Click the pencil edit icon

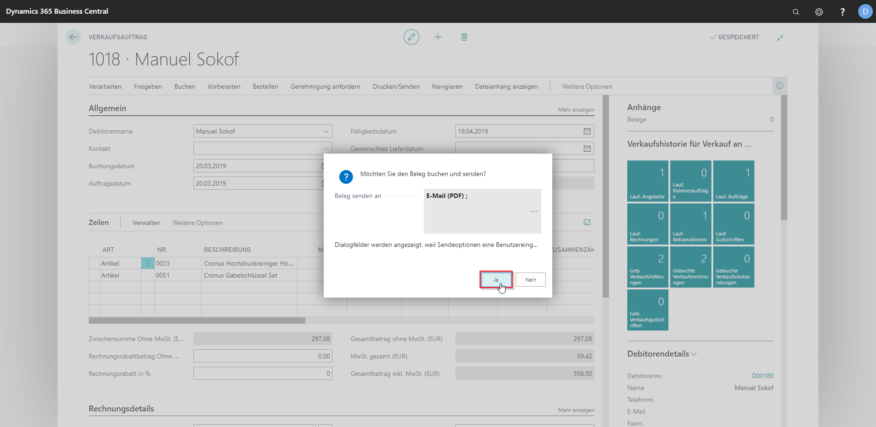tap(411, 37)
